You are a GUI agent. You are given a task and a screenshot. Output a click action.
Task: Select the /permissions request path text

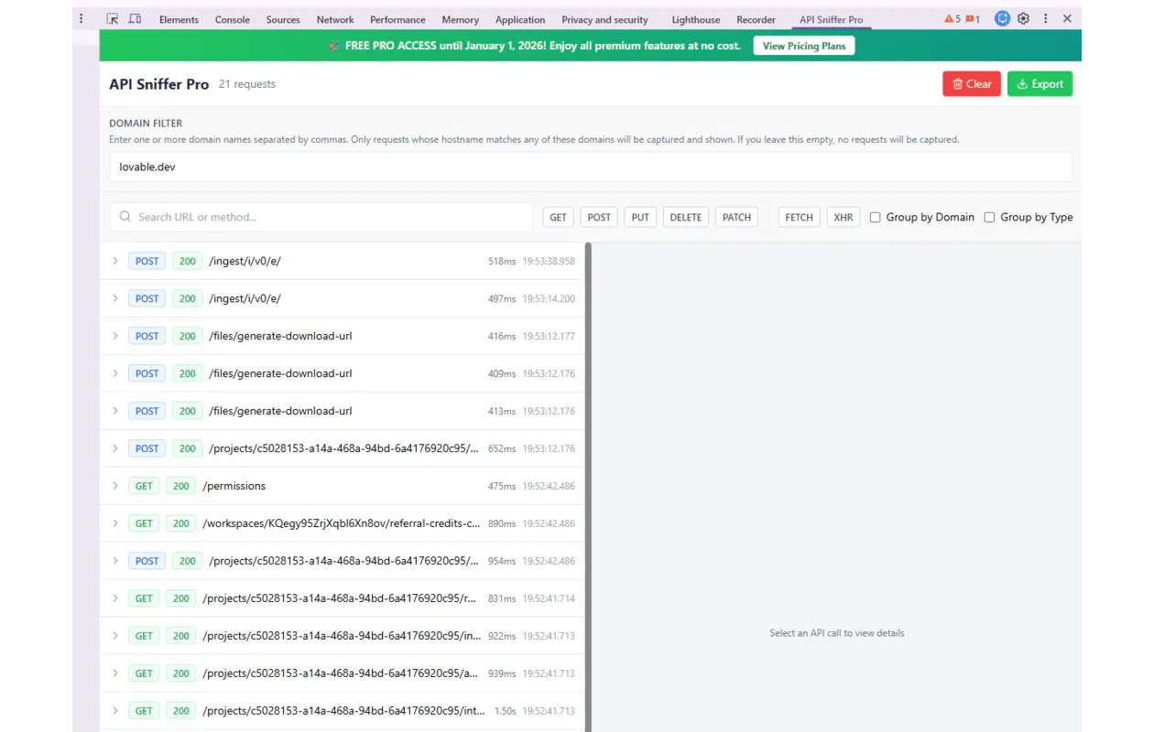[x=234, y=486]
